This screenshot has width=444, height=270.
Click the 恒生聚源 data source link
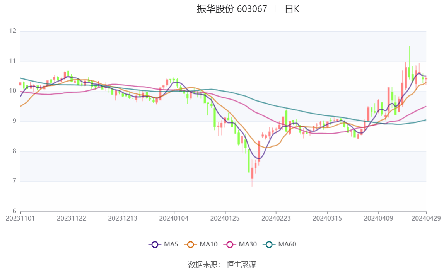(242, 265)
